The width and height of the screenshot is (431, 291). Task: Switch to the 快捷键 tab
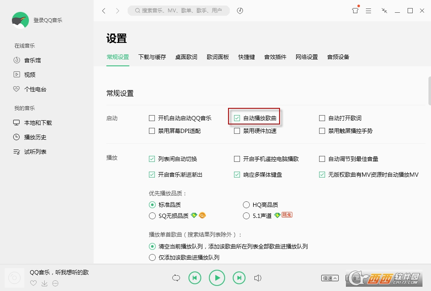pyautogui.click(x=246, y=57)
